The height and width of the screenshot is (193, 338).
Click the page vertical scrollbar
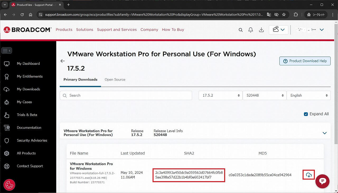click(336, 84)
